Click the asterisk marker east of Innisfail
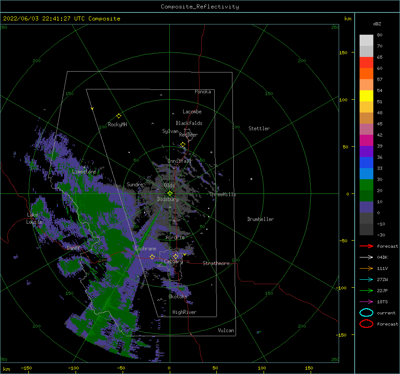Screen dimensions: 400x374 [x=211, y=153]
